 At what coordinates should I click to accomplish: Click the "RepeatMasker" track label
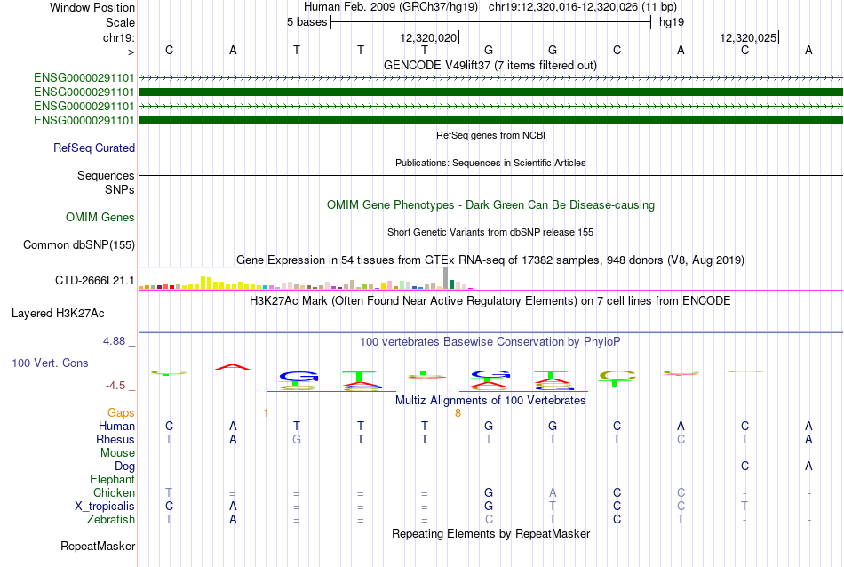pos(98,547)
